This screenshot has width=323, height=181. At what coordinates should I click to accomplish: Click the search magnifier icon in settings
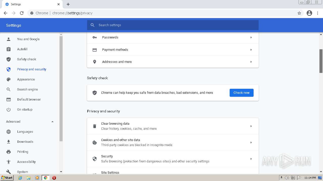coord(93,25)
